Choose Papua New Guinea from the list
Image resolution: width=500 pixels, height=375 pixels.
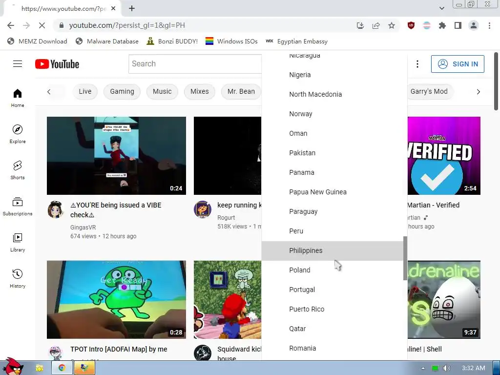332,192
